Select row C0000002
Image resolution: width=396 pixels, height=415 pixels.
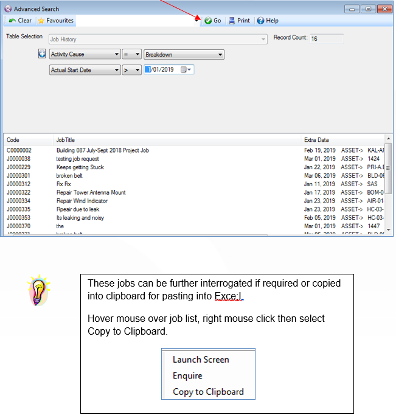194,150
